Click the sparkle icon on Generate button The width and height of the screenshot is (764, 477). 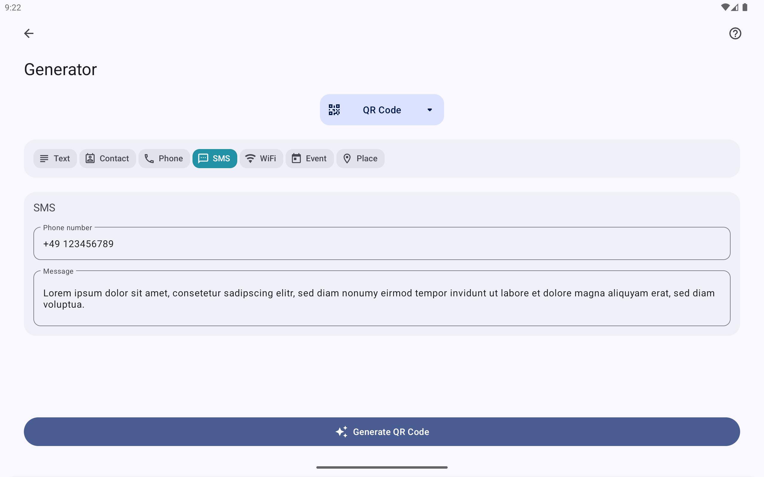pos(341,432)
